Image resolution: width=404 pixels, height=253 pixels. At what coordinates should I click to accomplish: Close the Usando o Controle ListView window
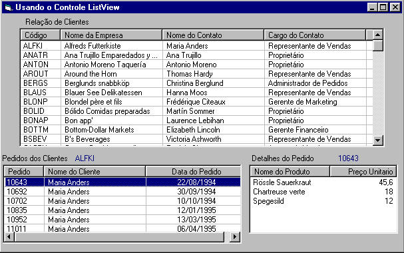pyautogui.click(x=395, y=7)
